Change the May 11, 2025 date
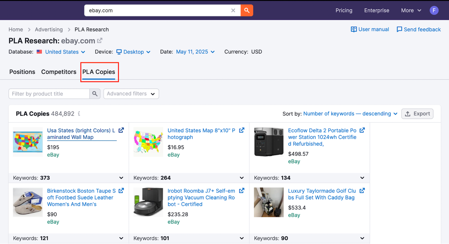Screen dimensions: 449x244 point(195,52)
